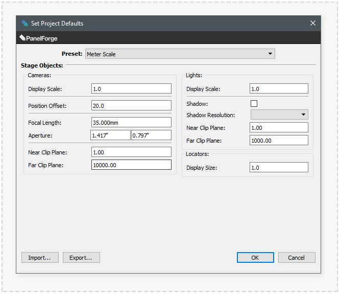The height and width of the screenshot is (294, 340).
Task: Enable the Lights Shadow checkbox
Action: [x=254, y=103]
